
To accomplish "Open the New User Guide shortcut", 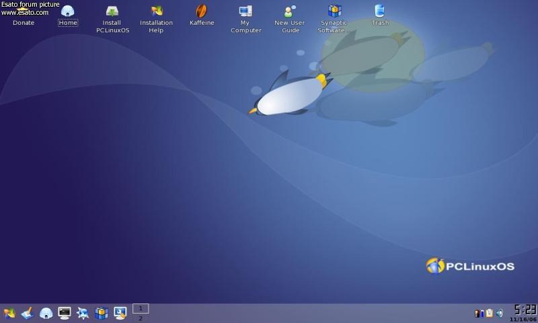I will click(x=290, y=12).
